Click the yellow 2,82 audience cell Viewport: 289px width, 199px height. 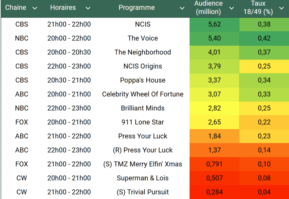click(x=214, y=108)
